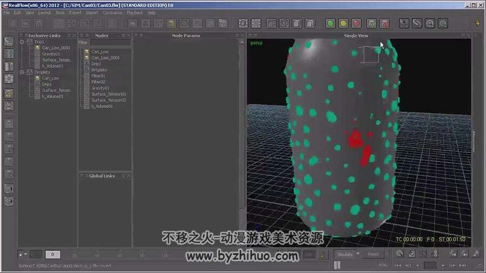This screenshot has width=486, height=273.
Task: Click the Reset button
Action: coord(373,254)
